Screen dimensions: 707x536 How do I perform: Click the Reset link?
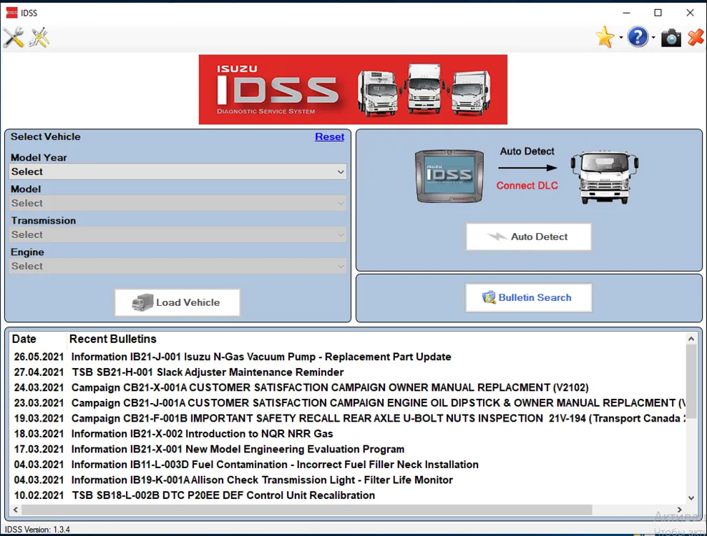pos(329,137)
